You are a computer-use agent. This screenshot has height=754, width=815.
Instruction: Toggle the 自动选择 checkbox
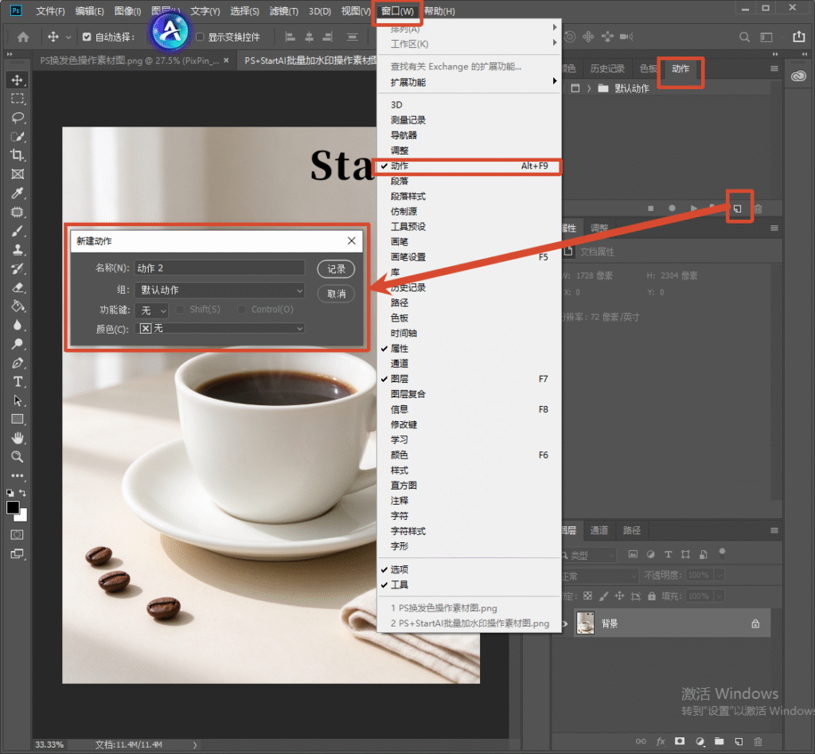87,37
